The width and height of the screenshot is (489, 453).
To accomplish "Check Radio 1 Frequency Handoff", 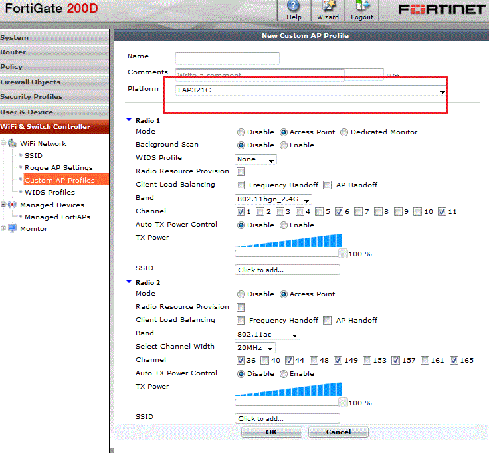I will click(x=241, y=185).
